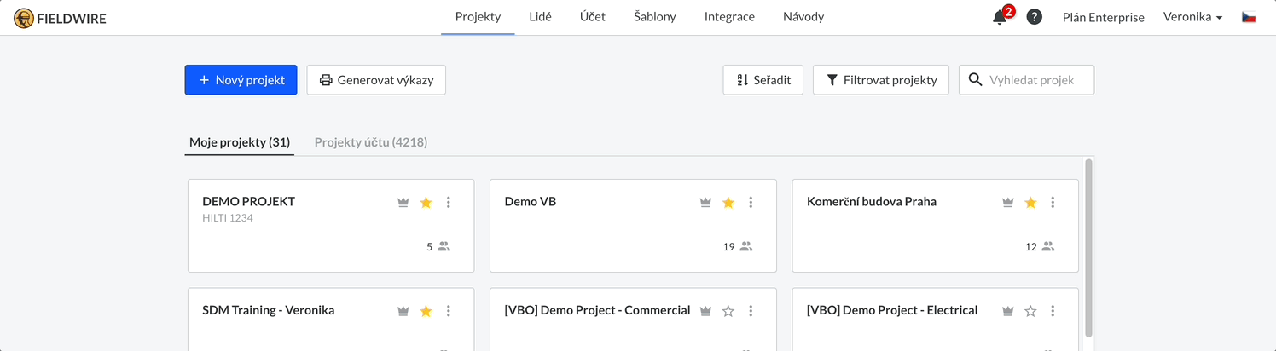Open the help question mark icon

click(x=1034, y=17)
